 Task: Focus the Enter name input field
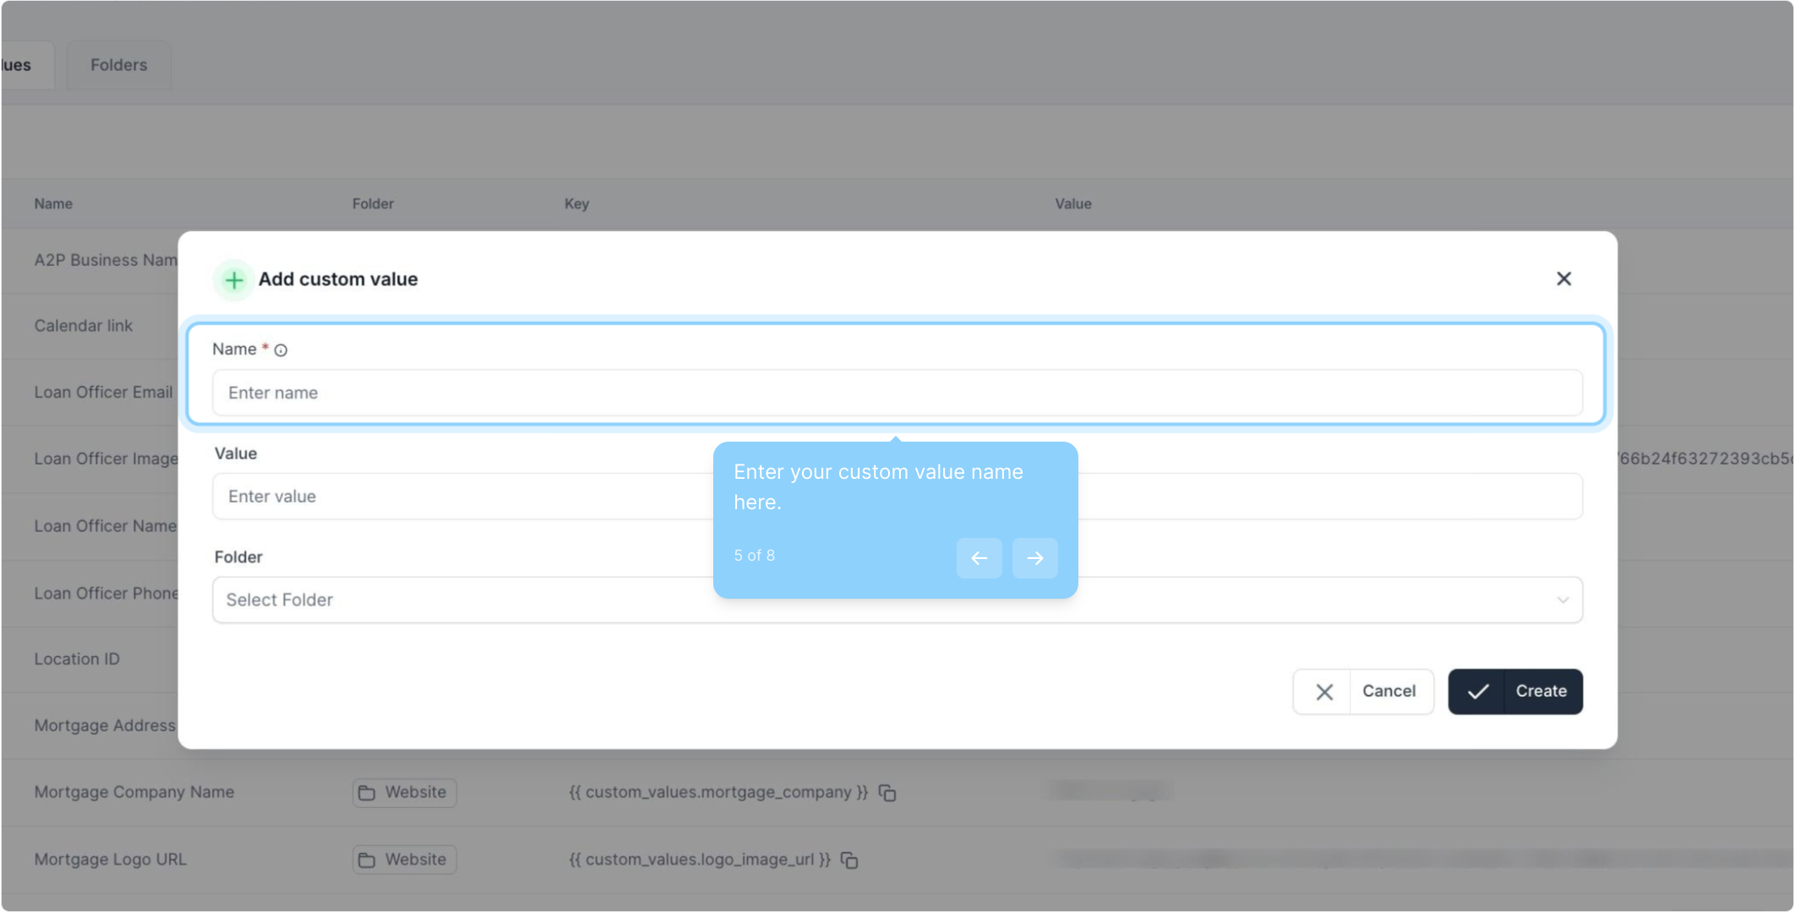(x=896, y=393)
